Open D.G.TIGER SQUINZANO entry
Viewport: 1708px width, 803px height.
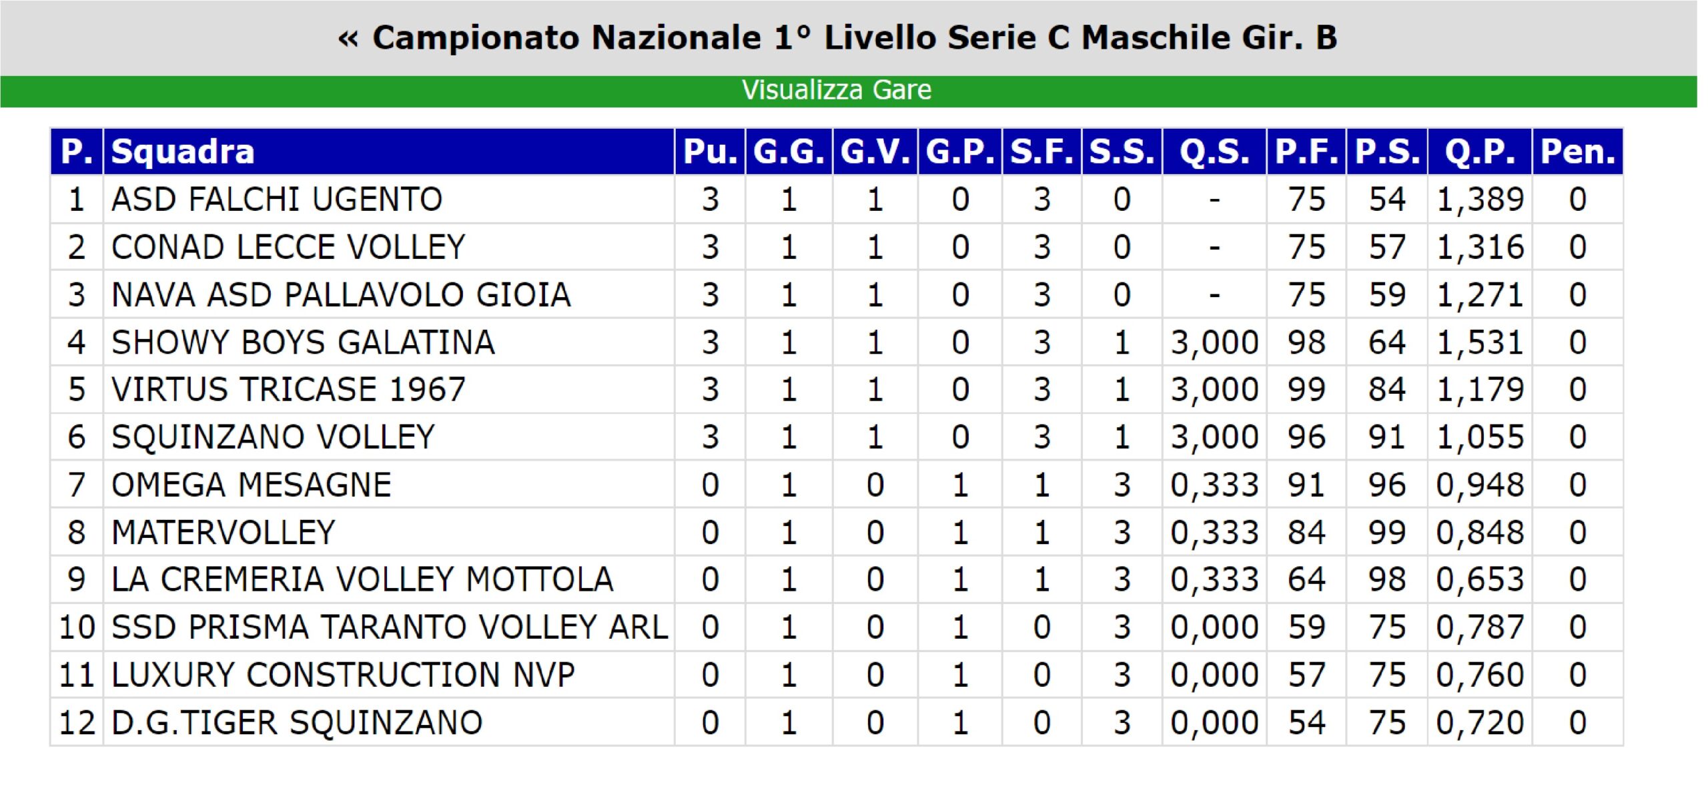point(297,723)
